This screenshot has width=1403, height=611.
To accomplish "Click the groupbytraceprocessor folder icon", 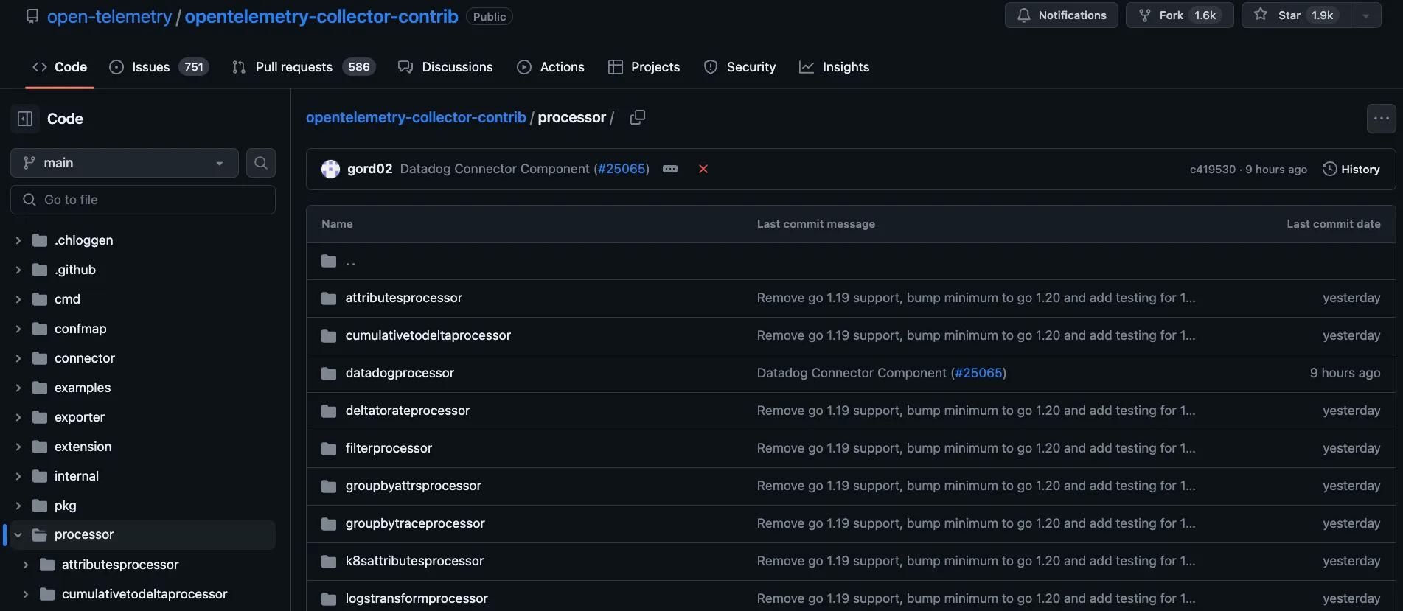I will [x=329, y=524].
